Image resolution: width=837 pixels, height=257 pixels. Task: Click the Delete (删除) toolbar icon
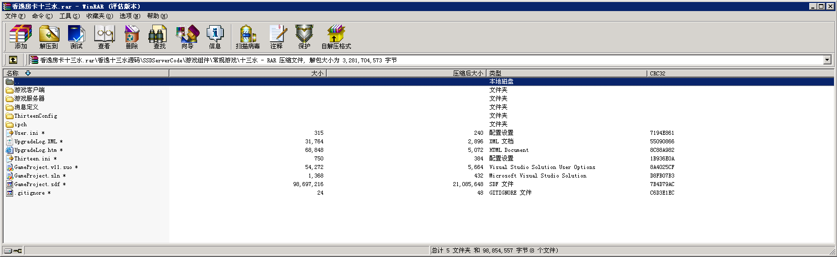coord(132,37)
